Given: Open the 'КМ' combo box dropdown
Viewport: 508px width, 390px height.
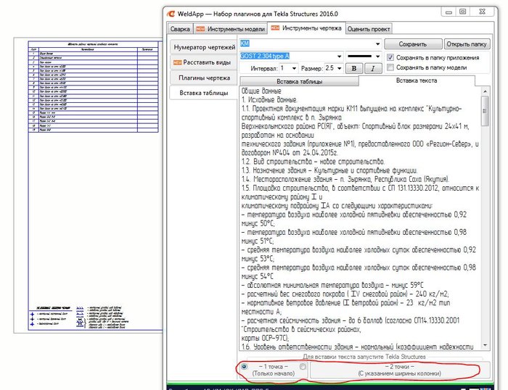Looking at the screenshot, I should pos(377,43).
